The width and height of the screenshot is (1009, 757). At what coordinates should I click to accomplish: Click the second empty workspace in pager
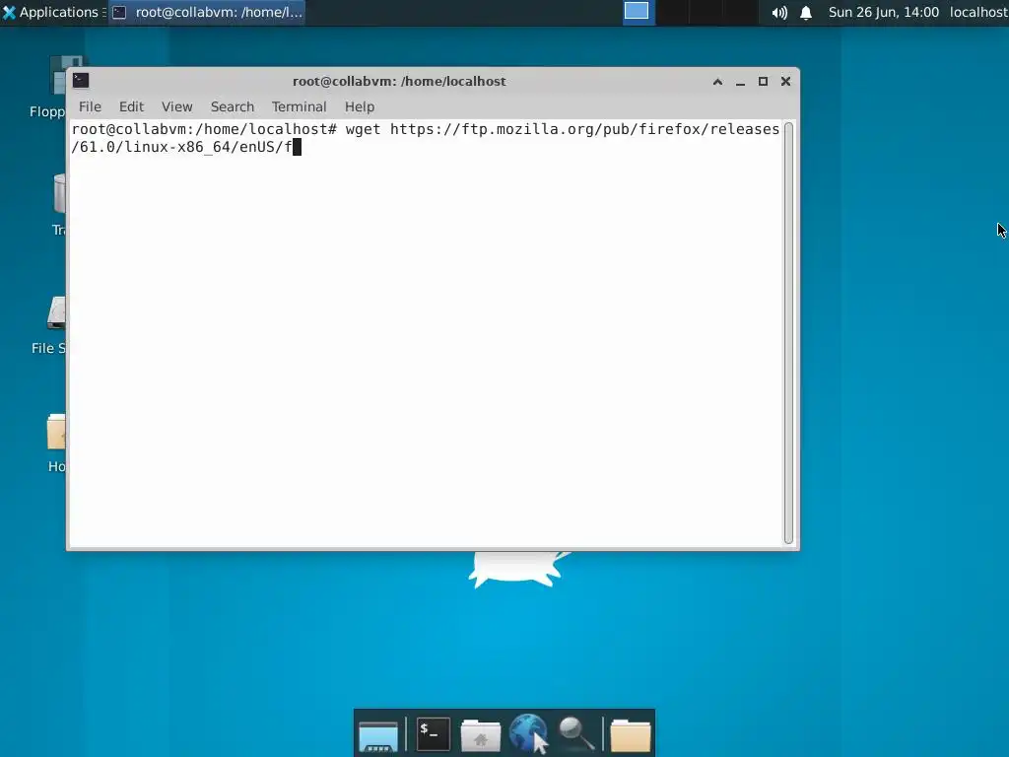pos(706,12)
